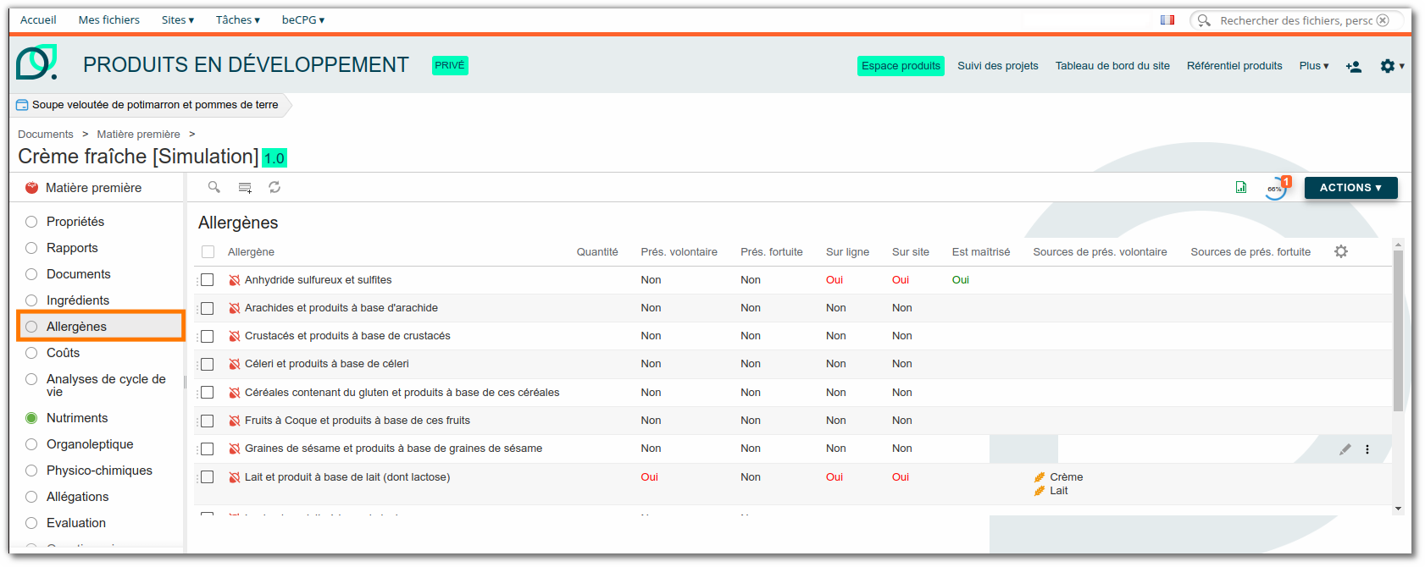This screenshot has width=1425, height=567.
Task: Open the spreadsheet export icon
Action: pyautogui.click(x=1241, y=187)
